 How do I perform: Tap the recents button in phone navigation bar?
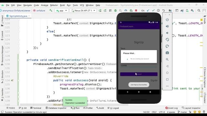pos(150,92)
